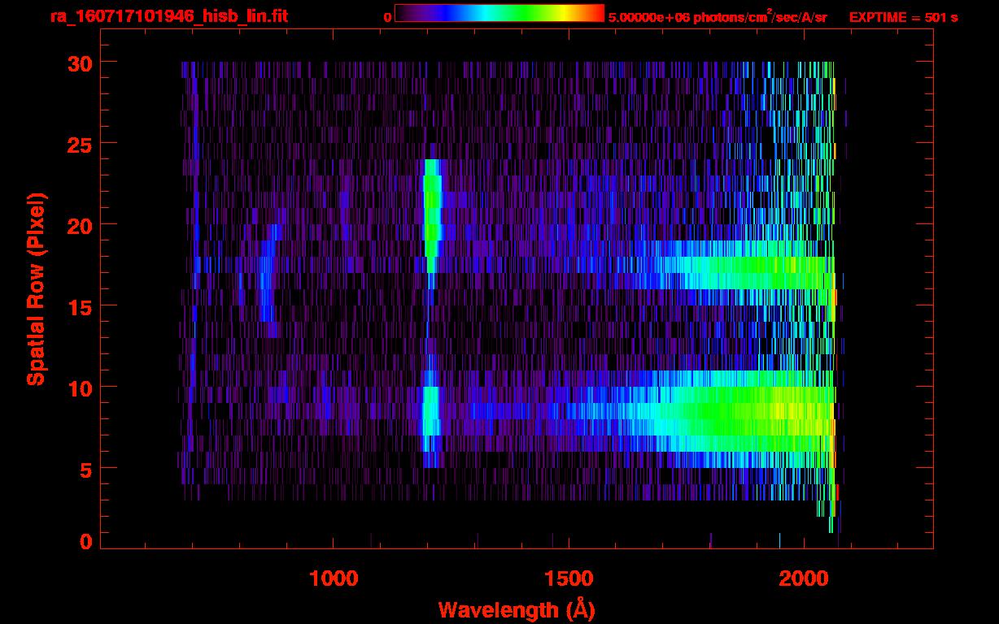Click the EXPTIME = 501 s text
Viewport: 999px width, 624px height.
point(903,17)
